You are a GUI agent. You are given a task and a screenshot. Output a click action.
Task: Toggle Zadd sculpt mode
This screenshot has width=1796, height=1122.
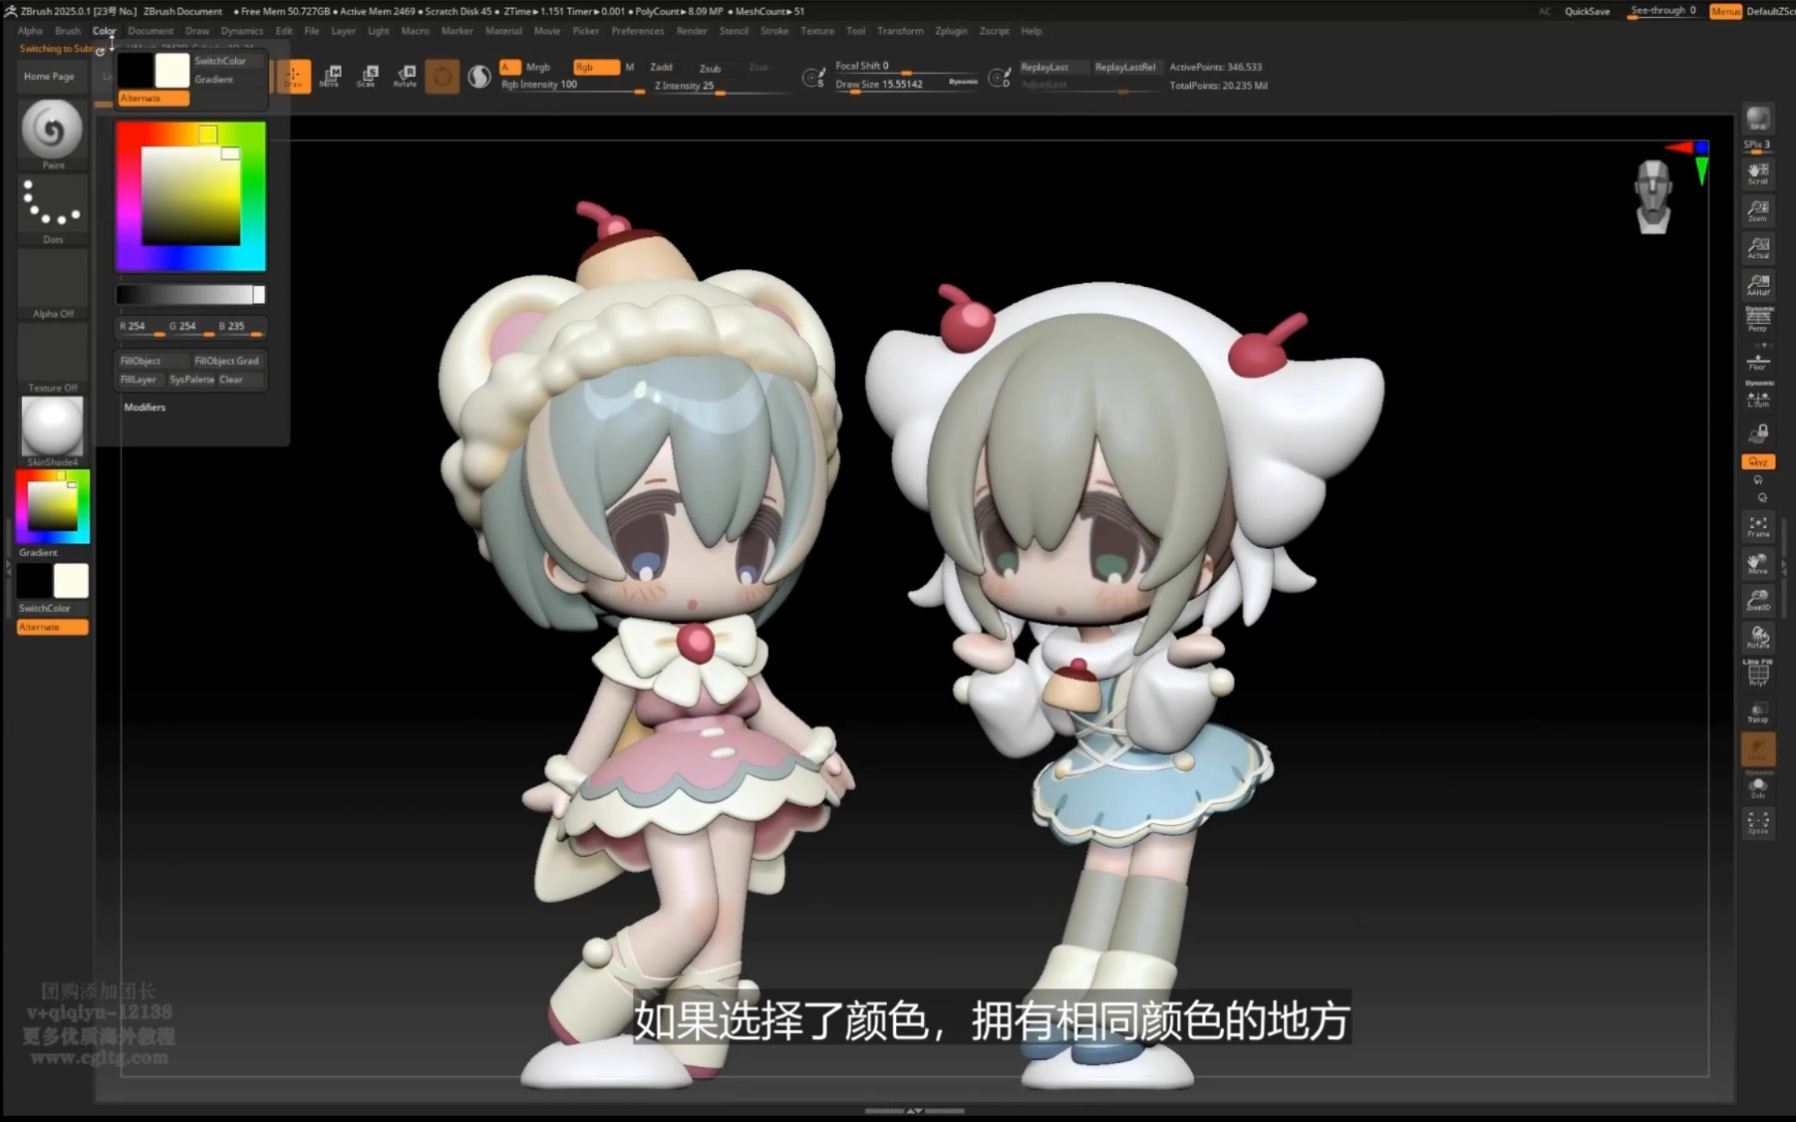[661, 67]
